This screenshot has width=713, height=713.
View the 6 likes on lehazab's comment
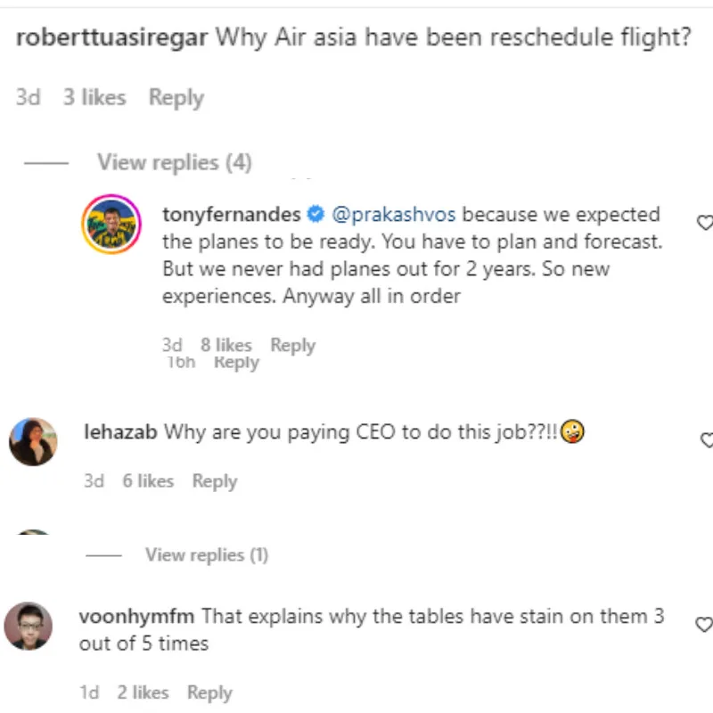[147, 481]
